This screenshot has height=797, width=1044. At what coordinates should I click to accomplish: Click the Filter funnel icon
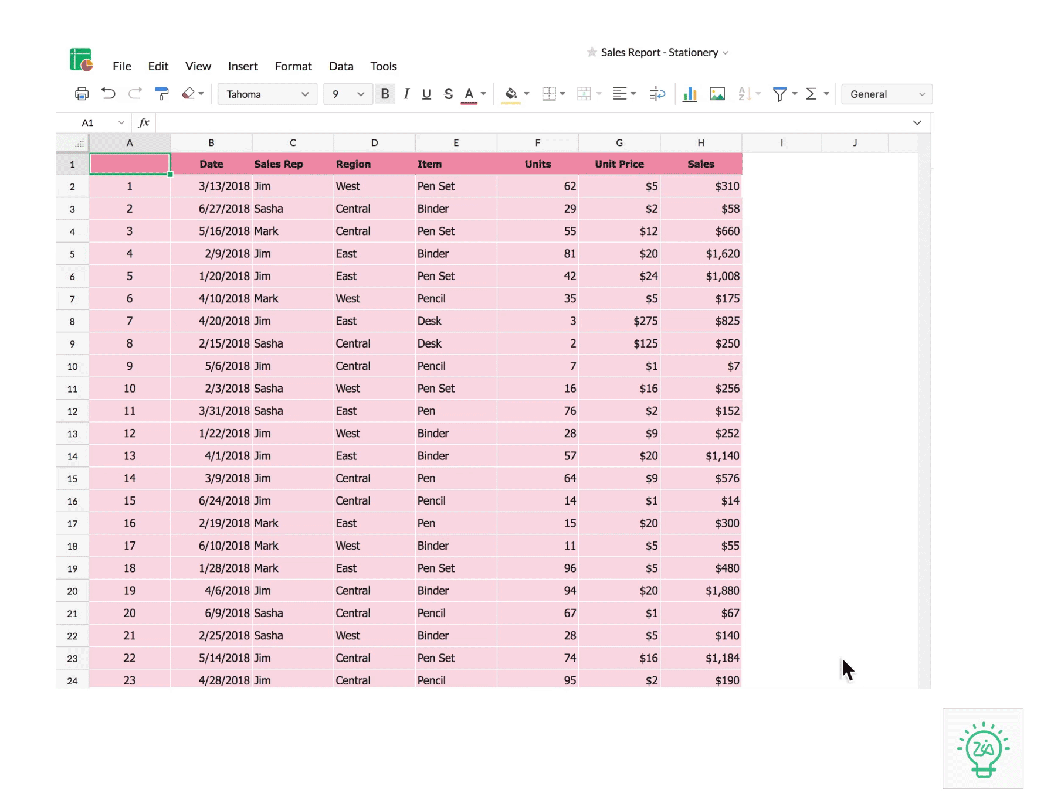(x=779, y=94)
